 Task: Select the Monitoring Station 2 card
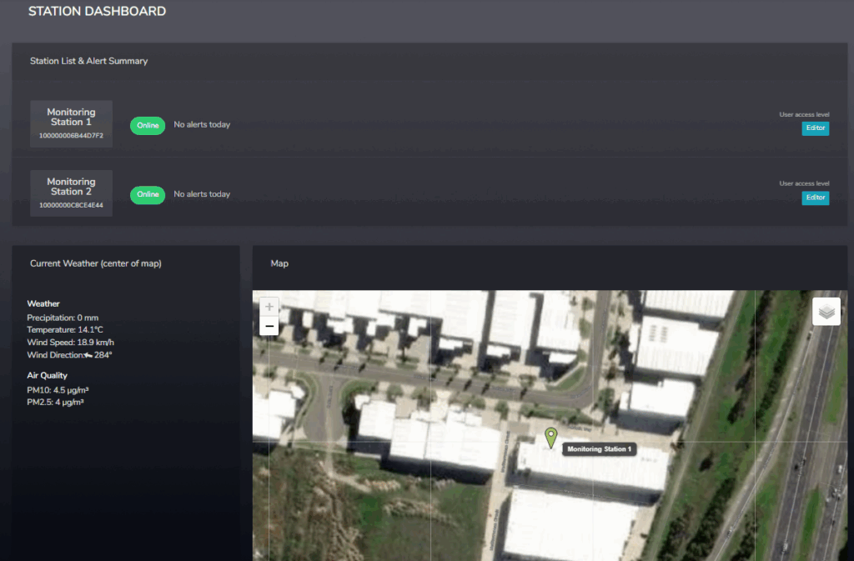tap(71, 193)
